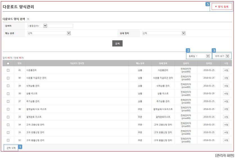This screenshot has height=158, width=235.
Task: Check the checkbox for row 33
Action: pyautogui.click(x=8, y=132)
